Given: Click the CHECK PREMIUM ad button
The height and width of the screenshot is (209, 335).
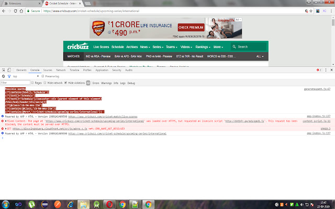Looking at the screenshot, I should [x=191, y=27].
